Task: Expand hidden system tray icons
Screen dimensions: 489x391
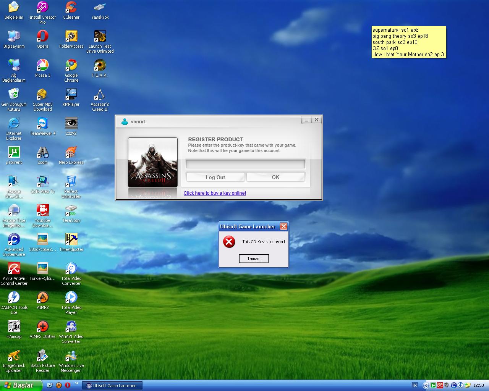Action: click(426, 385)
